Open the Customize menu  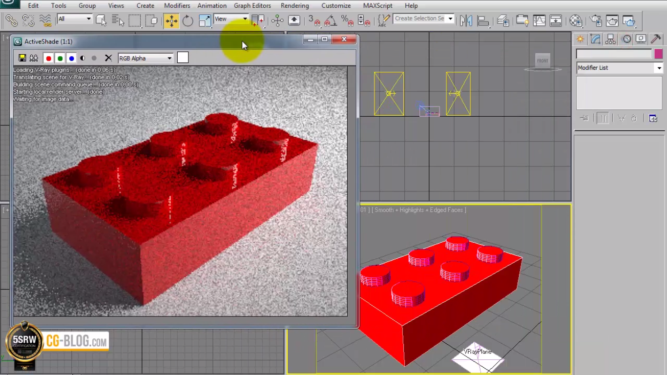[x=336, y=6]
